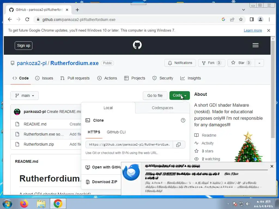The width and height of the screenshot is (279, 209).
Task: Open the main branch dropdown
Action: click(x=25, y=96)
